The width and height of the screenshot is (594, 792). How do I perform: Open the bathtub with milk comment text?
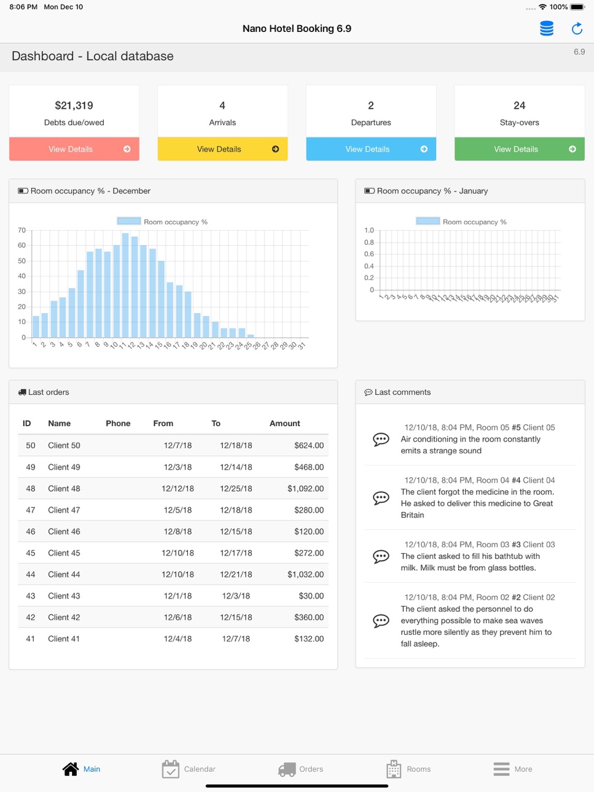470,562
